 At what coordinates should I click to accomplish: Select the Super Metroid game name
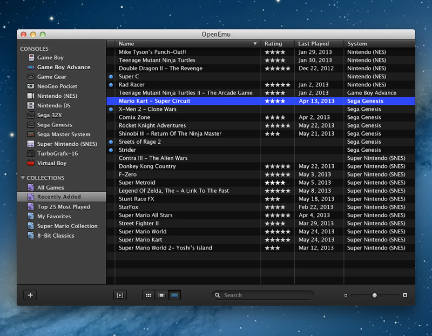pyautogui.click(x=137, y=183)
